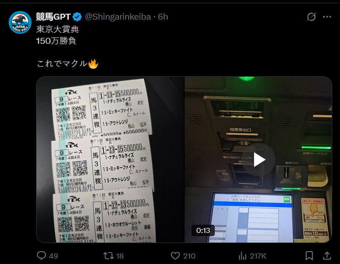Open the 競馬GPT display name link
340x264 pixels.
tap(53, 17)
